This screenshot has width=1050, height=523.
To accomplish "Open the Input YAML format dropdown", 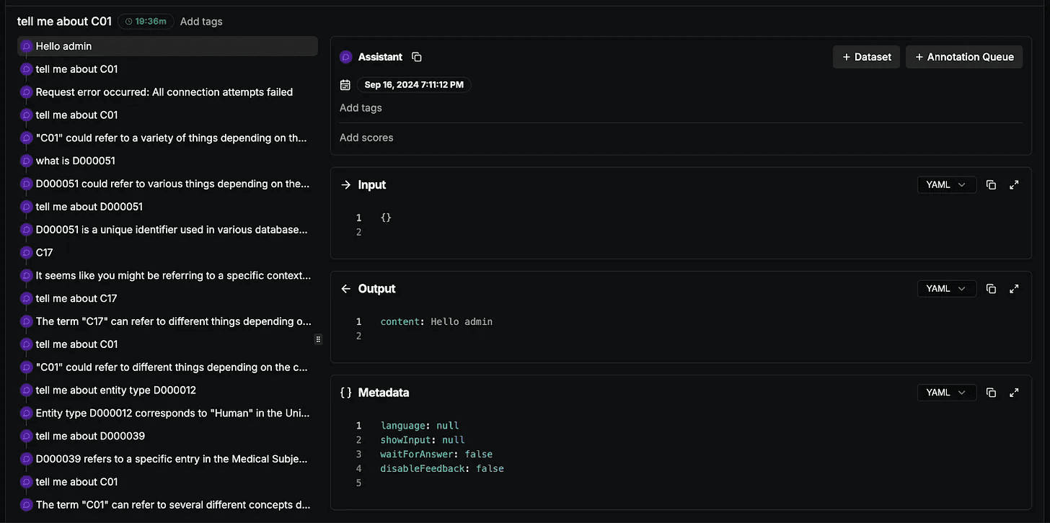I will click(946, 185).
